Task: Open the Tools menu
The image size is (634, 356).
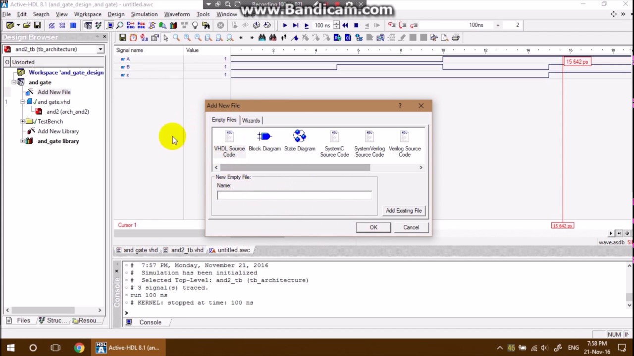Action: tap(203, 14)
